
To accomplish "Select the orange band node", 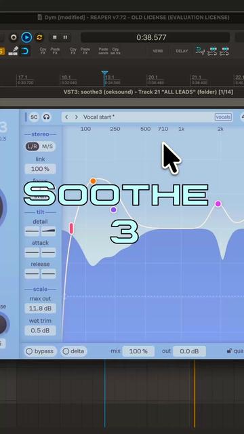I will click(x=93, y=181).
